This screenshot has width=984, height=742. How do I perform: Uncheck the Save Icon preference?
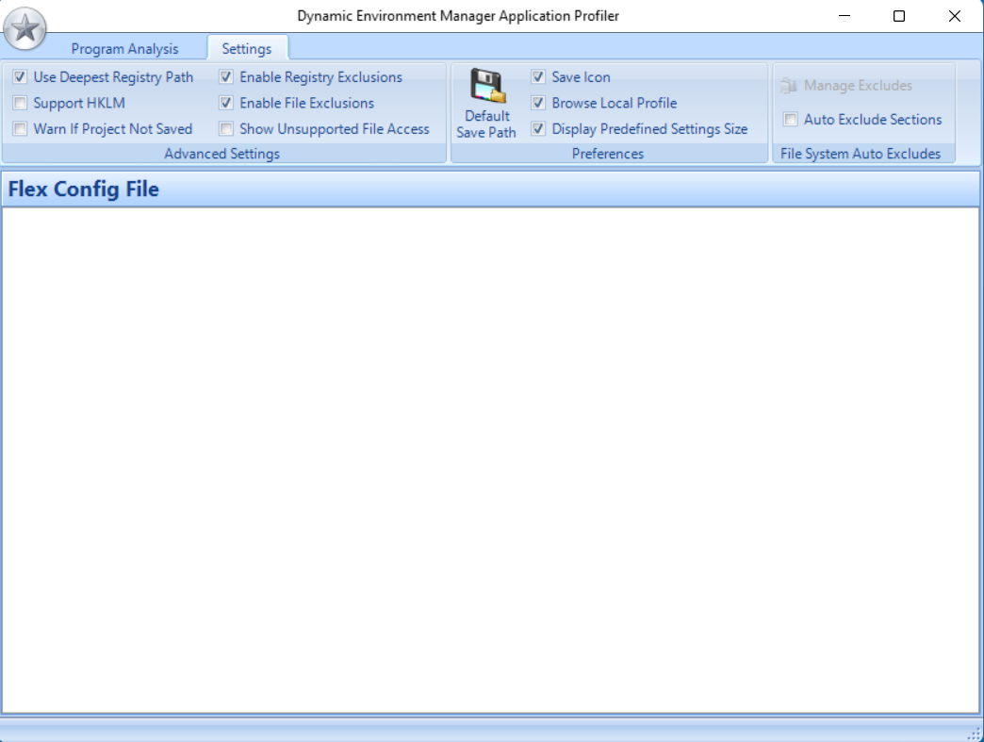[x=538, y=77]
